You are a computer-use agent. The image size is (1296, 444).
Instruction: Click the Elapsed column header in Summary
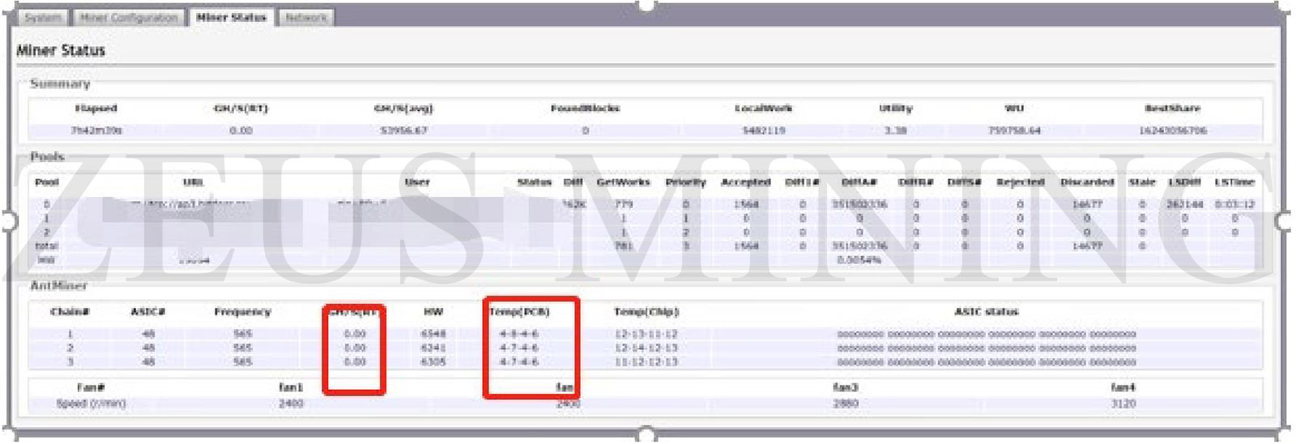[x=96, y=109]
